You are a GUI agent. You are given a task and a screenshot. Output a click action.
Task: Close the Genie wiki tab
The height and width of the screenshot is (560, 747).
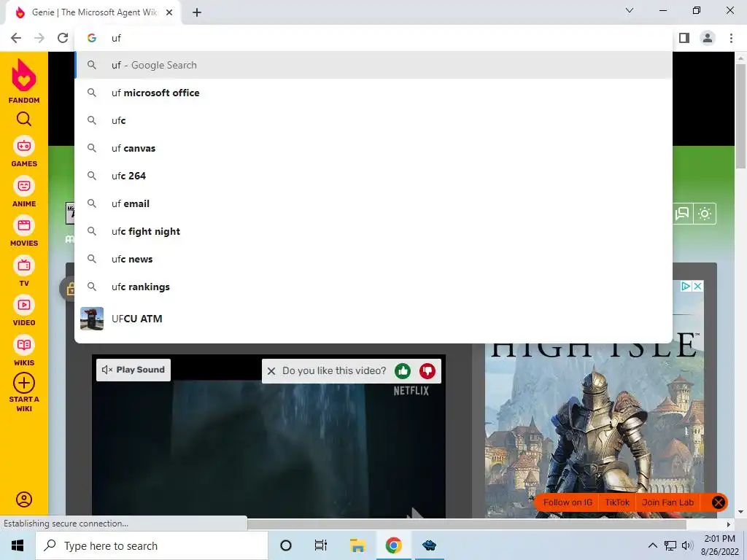pyautogui.click(x=169, y=12)
